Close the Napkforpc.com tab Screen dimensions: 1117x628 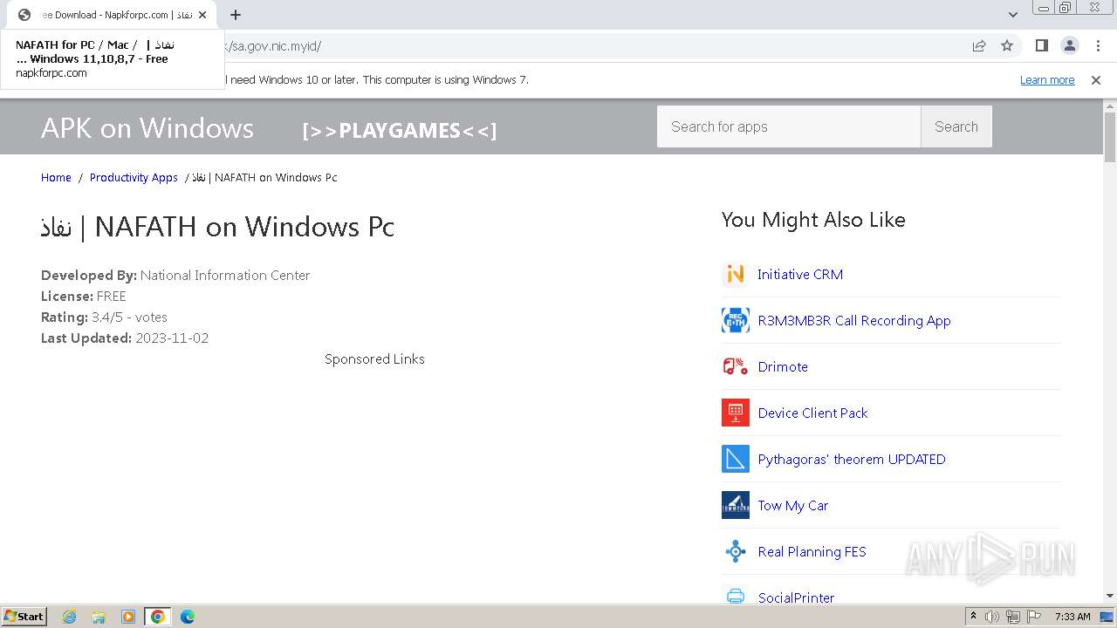tap(202, 15)
